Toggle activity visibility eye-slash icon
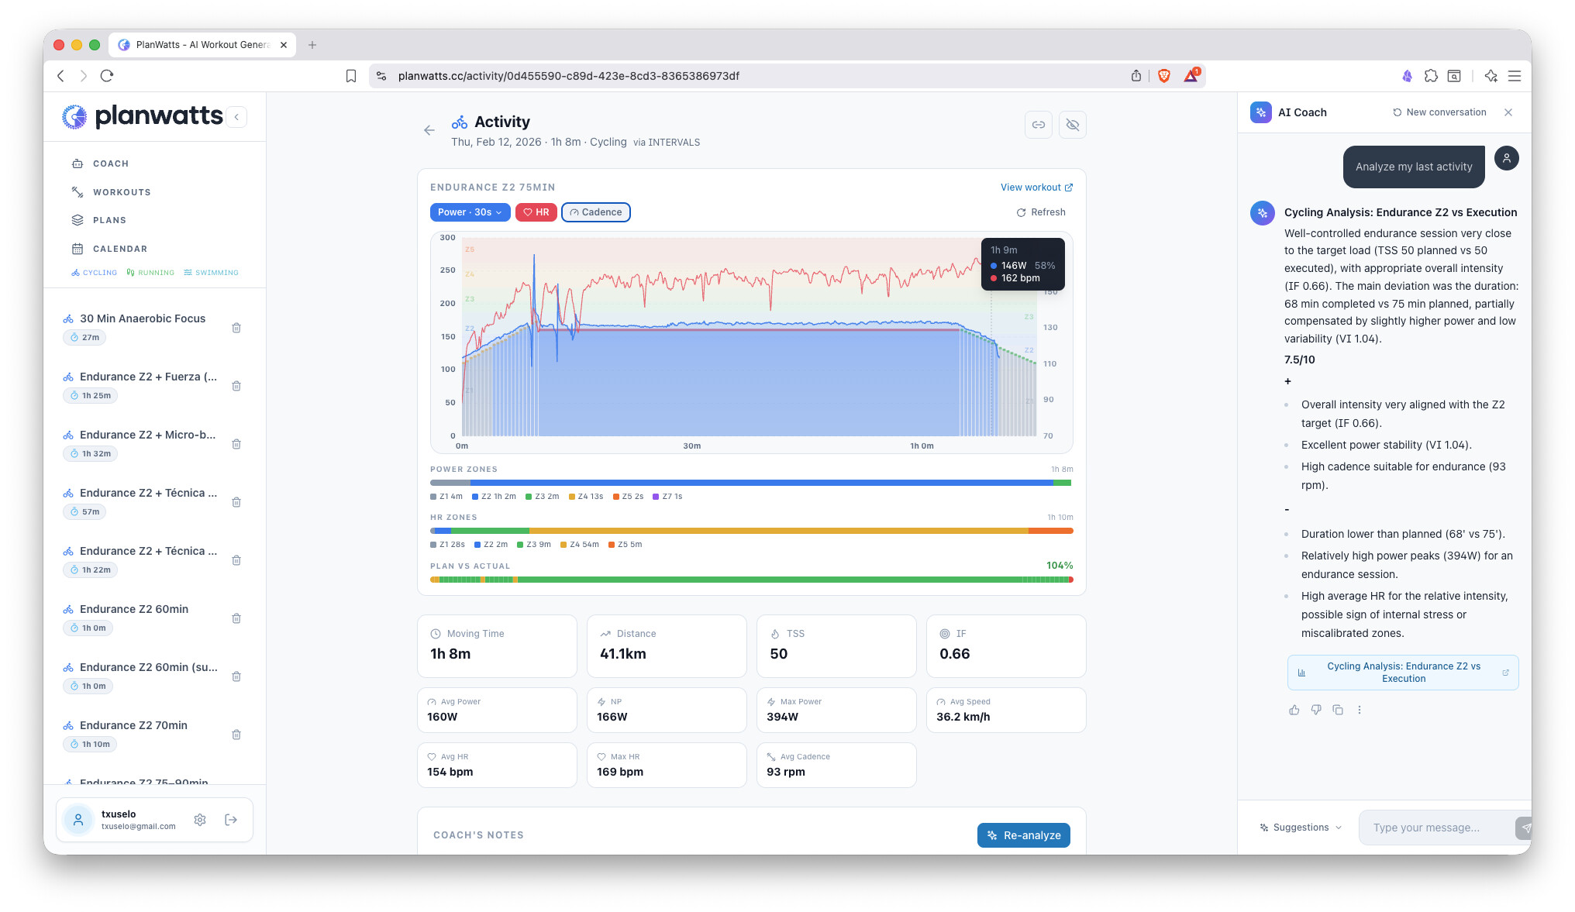1575x912 pixels. tap(1073, 125)
